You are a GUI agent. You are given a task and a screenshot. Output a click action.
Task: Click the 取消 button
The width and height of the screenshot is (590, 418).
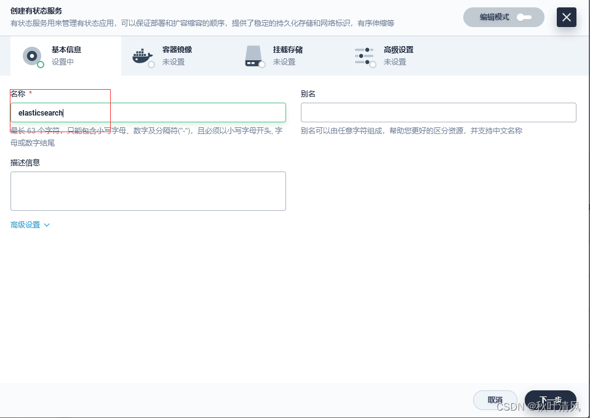[495, 400]
